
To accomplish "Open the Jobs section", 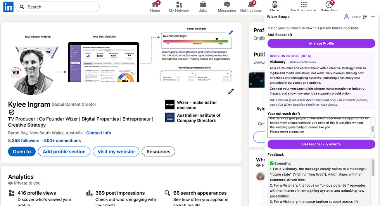I will click(203, 7).
